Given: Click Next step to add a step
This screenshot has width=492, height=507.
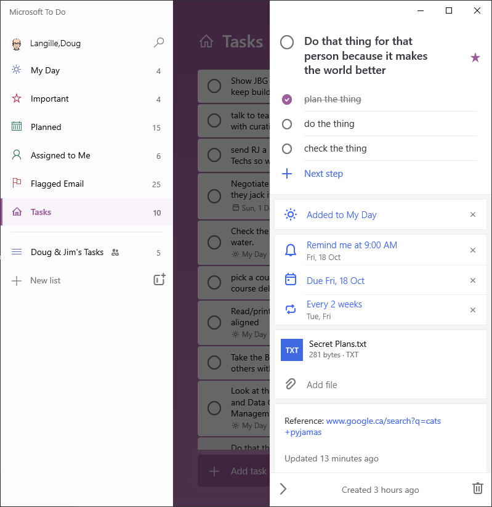Looking at the screenshot, I should coord(323,174).
